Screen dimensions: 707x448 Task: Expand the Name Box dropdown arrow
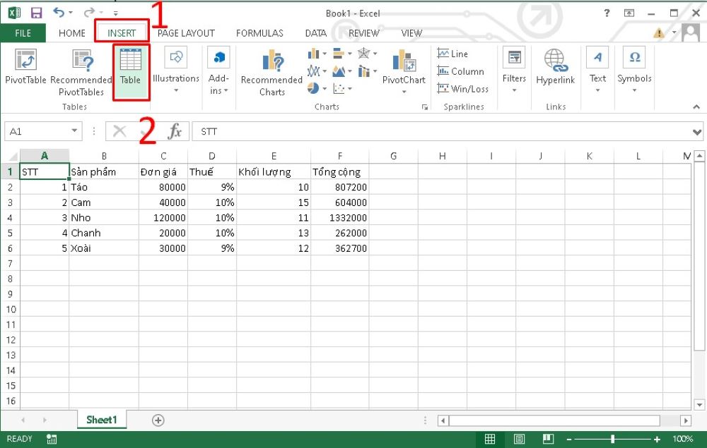pyautogui.click(x=74, y=131)
